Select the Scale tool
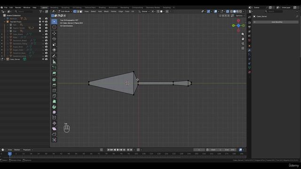Screen dimensions: 301x169 pos(54,44)
